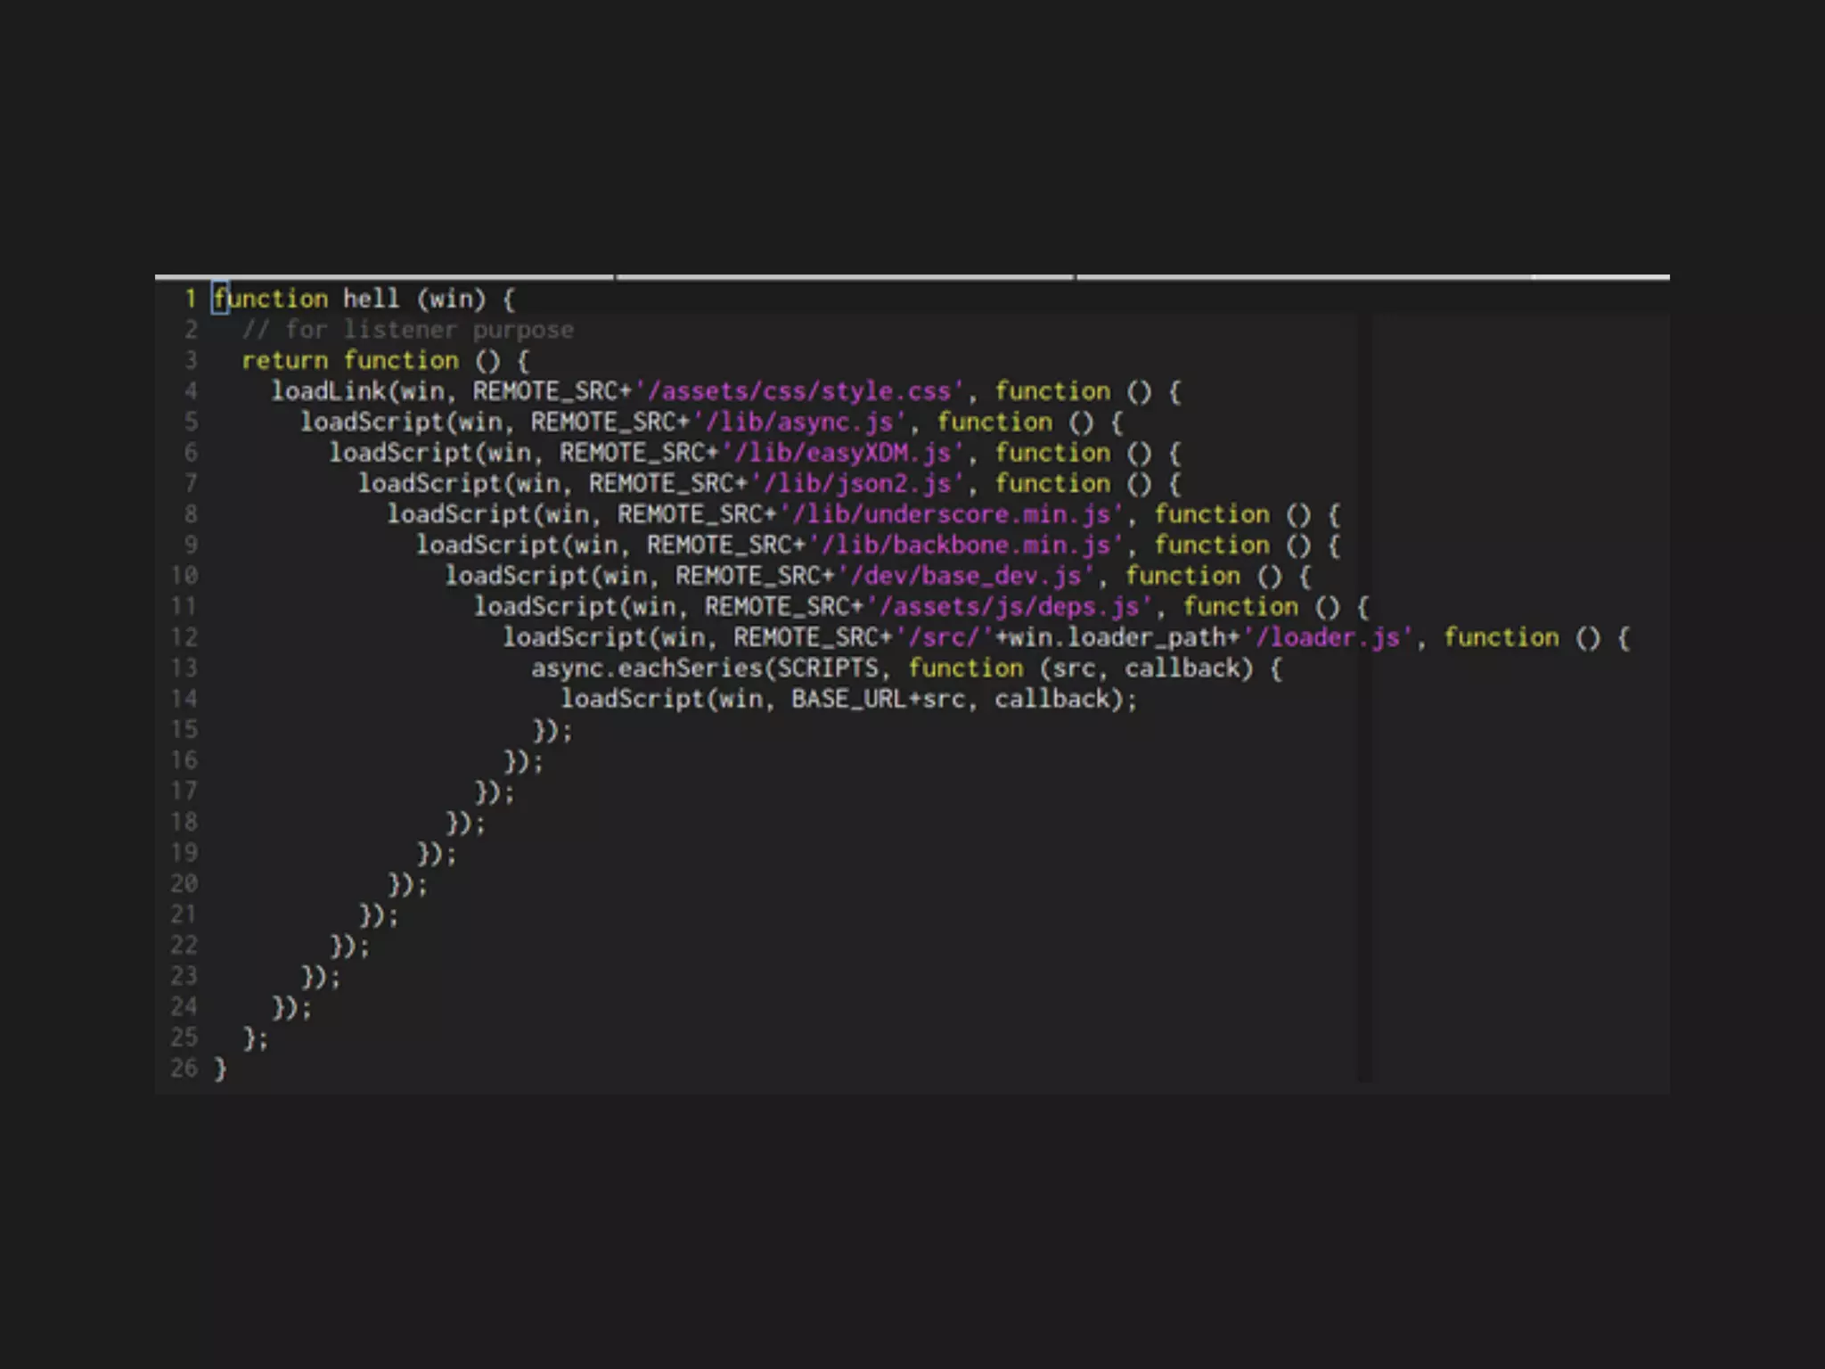Click line number 1 in the gutter
This screenshot has width=1825, height=1369.
pos(190,299)
